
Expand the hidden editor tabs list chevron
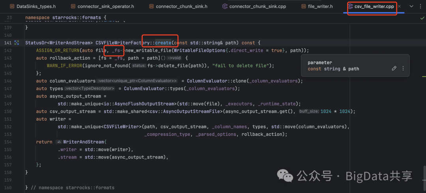coord(411,6)
